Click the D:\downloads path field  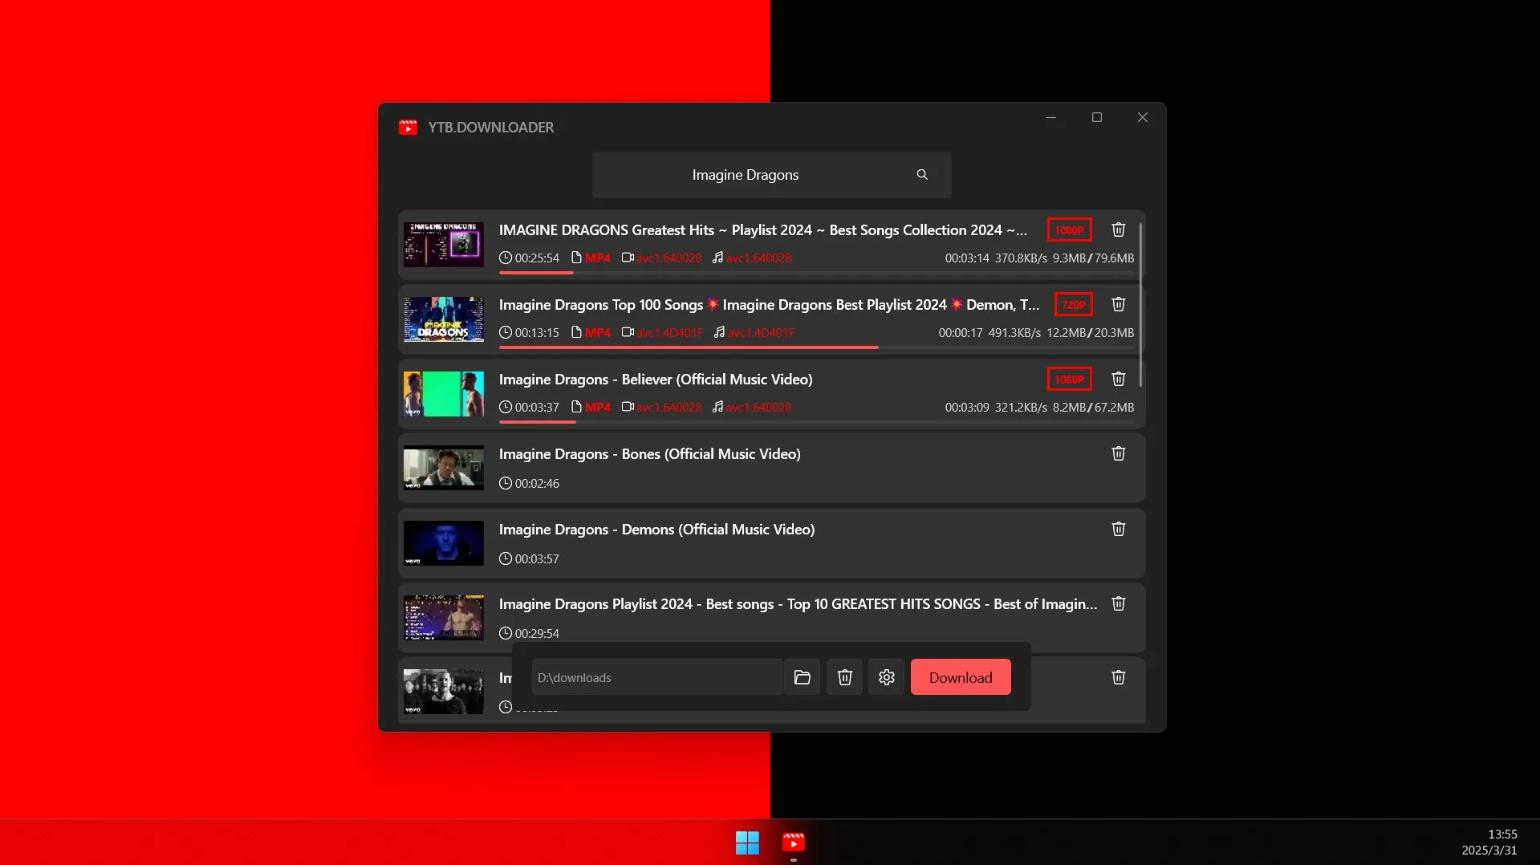(656, 677)
